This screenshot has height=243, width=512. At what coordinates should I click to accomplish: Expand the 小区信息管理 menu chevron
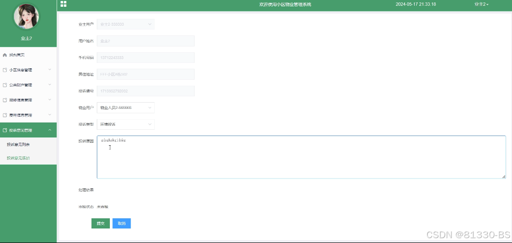(50, 70)
